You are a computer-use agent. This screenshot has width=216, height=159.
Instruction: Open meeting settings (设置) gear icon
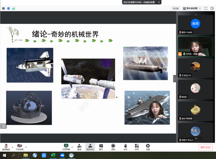pyautogui.click(x=148, y=146)
